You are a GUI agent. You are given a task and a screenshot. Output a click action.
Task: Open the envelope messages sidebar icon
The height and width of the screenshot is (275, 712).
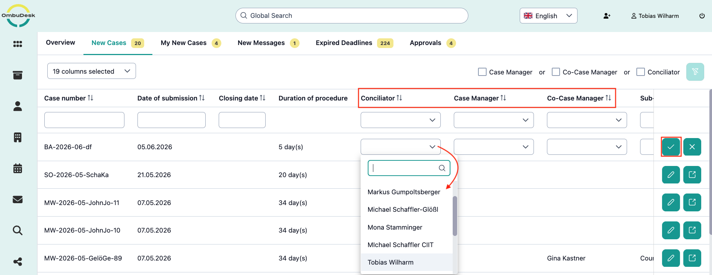click(18, 199)
